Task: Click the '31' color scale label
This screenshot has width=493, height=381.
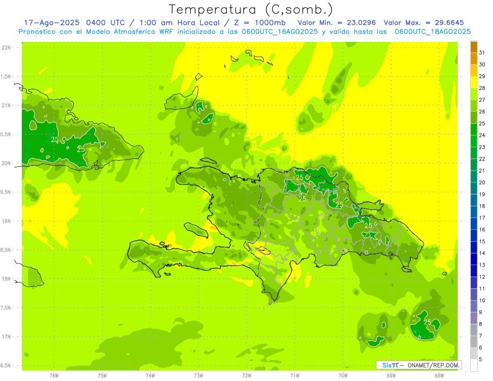Action: point(482,53)
